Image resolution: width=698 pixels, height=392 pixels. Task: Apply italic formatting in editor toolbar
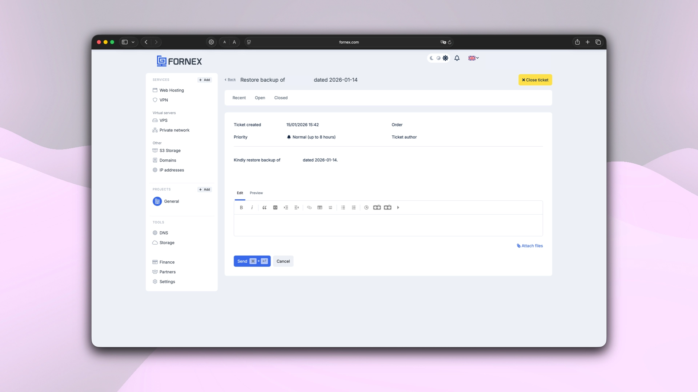click(252, 208)
